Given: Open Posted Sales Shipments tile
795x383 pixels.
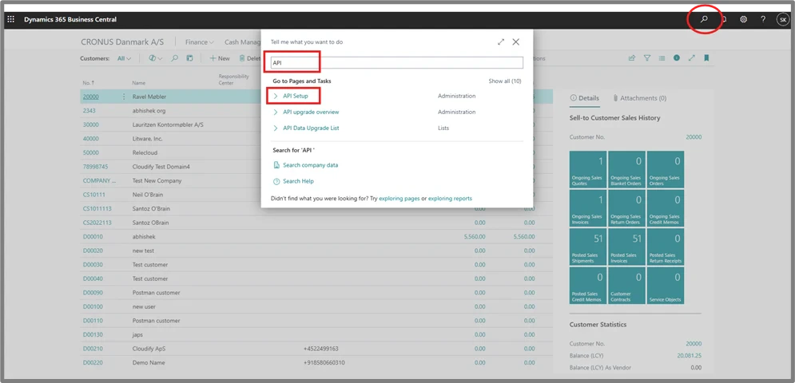Looking at the screenshot, I should [588, 247].
